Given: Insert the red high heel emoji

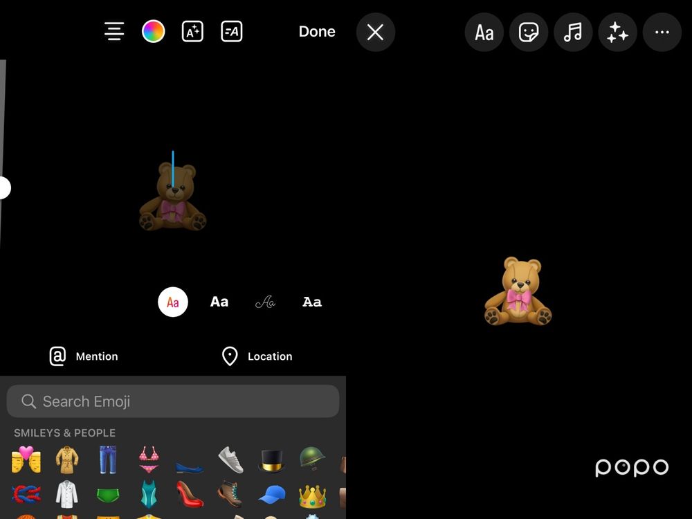Looking at the screenshot, I should point(190,494).
